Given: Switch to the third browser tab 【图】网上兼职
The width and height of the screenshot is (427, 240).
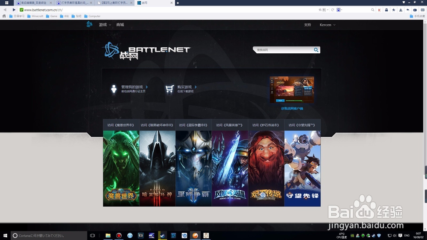Looking at the screenshot, I should [x=114, y=3].
